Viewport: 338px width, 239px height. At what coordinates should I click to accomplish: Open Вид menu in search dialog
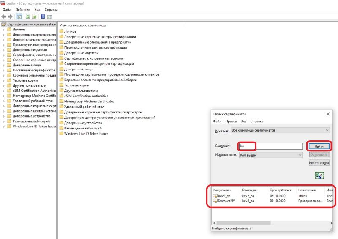(243, 121)
